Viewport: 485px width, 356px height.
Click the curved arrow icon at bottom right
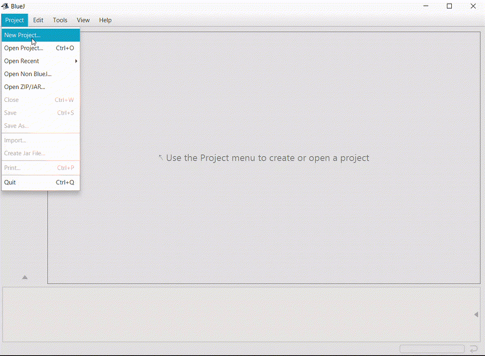point(474,350)
